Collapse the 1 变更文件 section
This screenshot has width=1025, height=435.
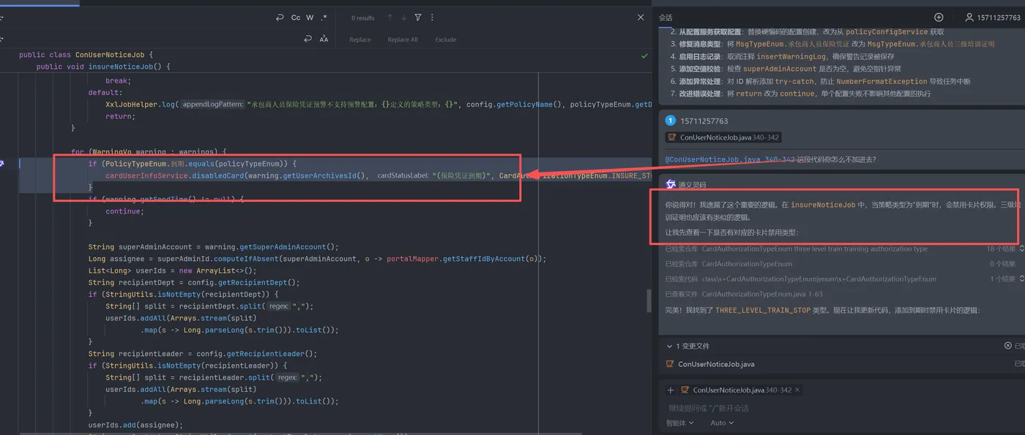[x=669, y=346]
